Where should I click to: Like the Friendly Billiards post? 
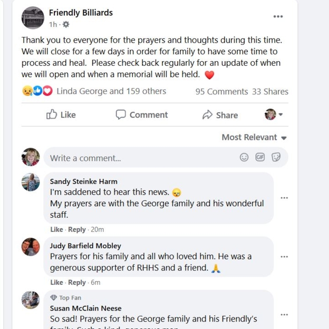tap(61, 115)
